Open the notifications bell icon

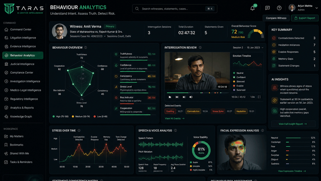[x=252, y=8]
